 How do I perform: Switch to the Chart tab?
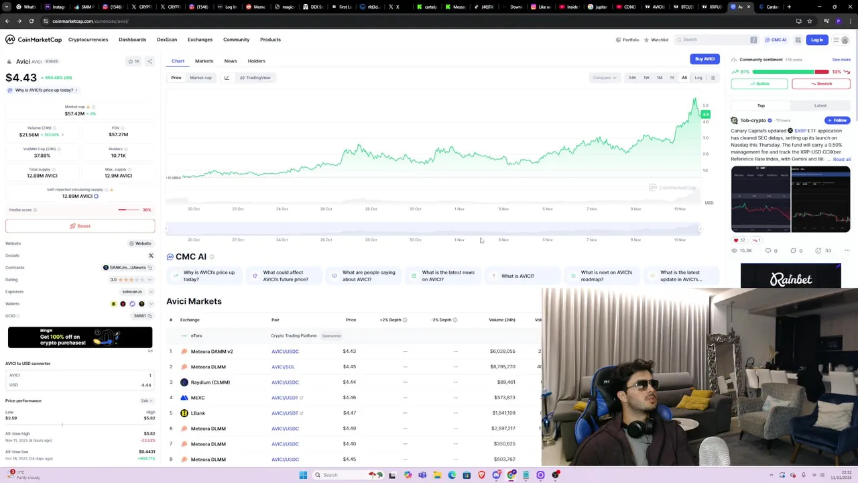tap(178, 61)
